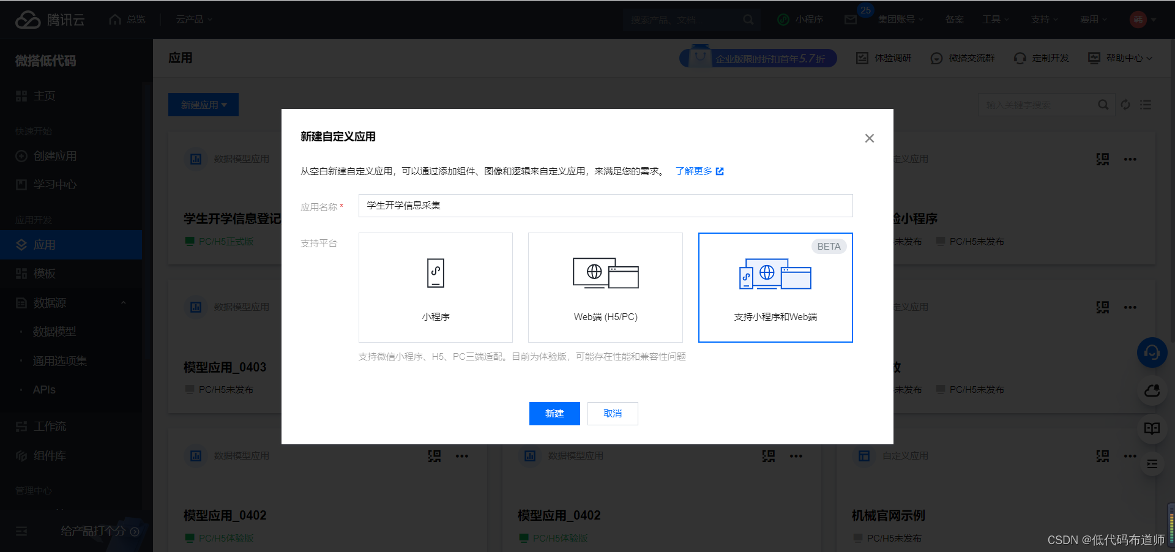The width and height of the screenshot is (1175, 552).
Task: Click the app list search icon
Action: point(1103,105)
